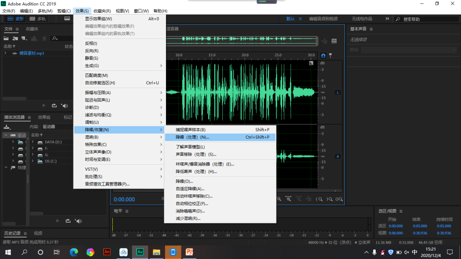This screenshot has height=259, width=461.
Task: Expand the OS (C:) drive node
Action: click(32, 161)
